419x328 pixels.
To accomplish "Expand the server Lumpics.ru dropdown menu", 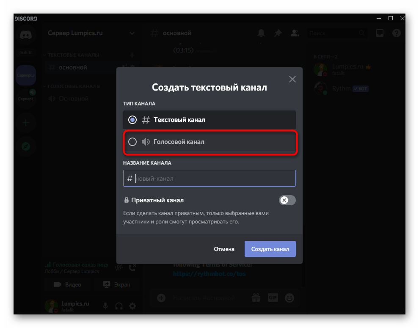I will (132, 33).
